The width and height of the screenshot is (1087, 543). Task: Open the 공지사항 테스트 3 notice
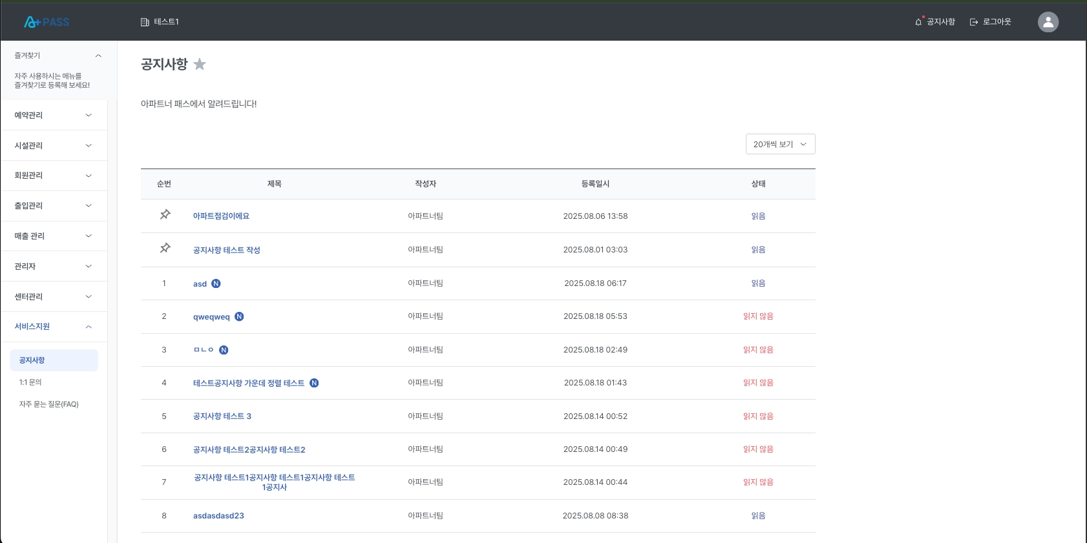click(222, 416)
